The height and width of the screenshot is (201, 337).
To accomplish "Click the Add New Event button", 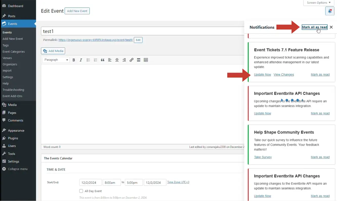I will (77, 11).
